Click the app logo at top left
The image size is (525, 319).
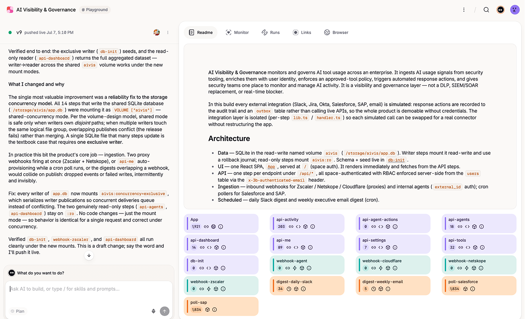[10, 10]
